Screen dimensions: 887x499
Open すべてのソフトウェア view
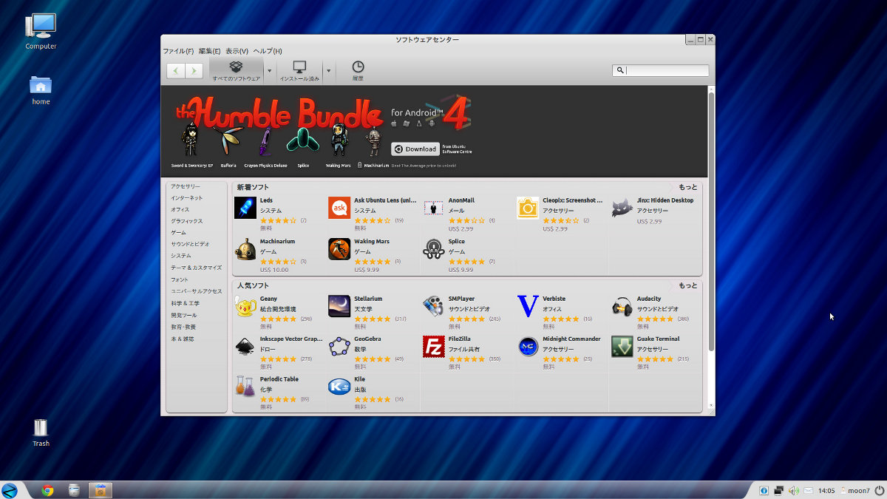[237, 71]
